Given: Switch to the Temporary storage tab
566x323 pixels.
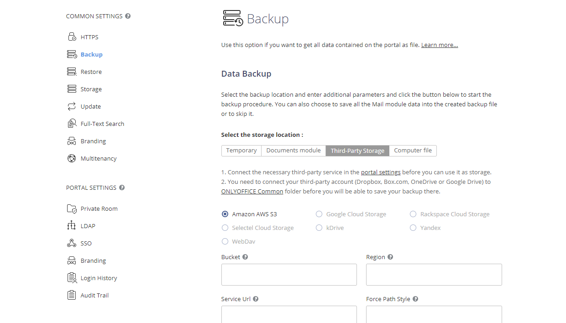Looking at the screenshot, I should (241, 150).
